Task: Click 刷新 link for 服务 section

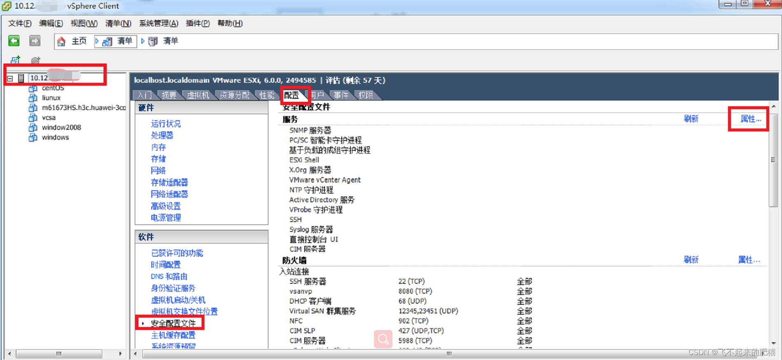Action: coord(691,119)
